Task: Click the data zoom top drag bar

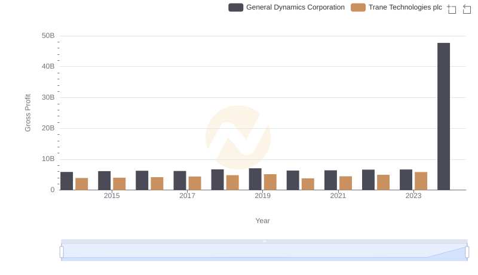Action: [x=264, y=241]
